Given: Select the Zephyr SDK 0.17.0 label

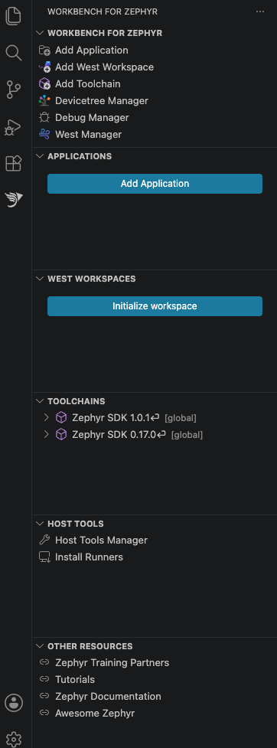Looking at the screenshot, I should click(x=114, y=435).
